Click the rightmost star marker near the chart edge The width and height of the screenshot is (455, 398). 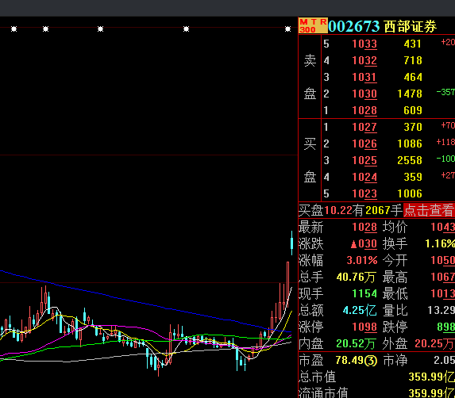288,29
